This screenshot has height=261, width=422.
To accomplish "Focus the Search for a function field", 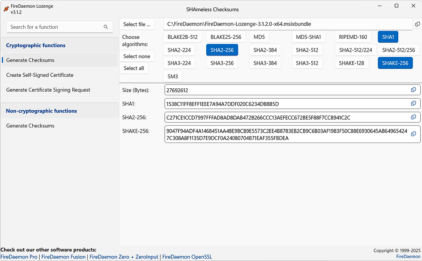I will click(59, 27).
